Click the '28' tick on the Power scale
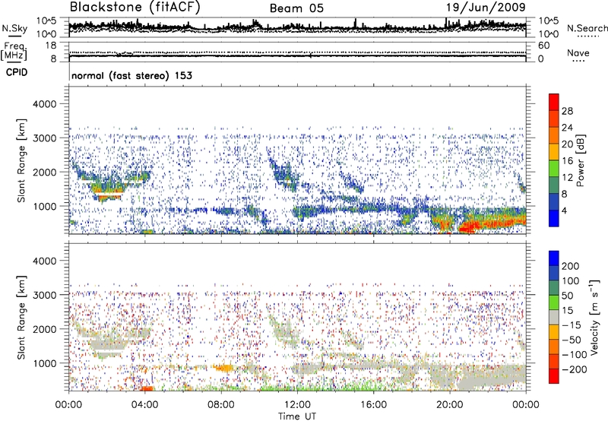This screenshot has height=421, width=608. pos(567,111)
